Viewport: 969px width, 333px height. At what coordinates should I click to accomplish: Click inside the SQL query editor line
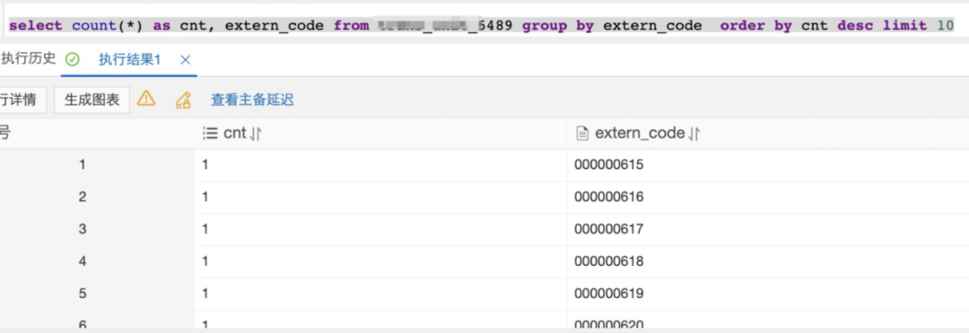[x=482, y=26]
